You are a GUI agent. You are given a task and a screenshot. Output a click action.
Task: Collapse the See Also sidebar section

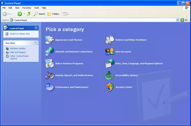36,43
